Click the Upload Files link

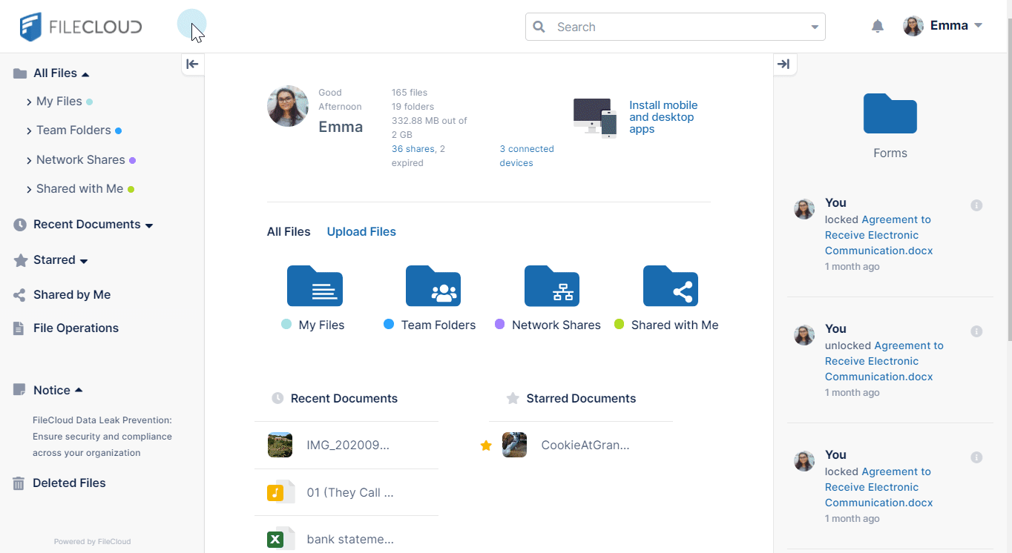(x=361, y=231)
